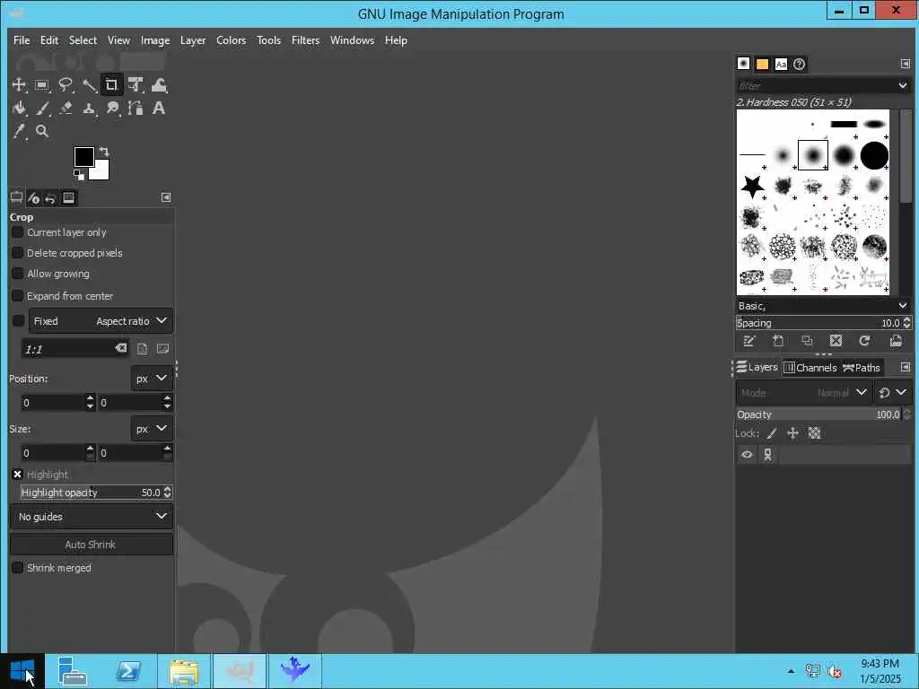Select the Move tool
The height and width of the screenshot is (689, 919).
pos(19,85)
